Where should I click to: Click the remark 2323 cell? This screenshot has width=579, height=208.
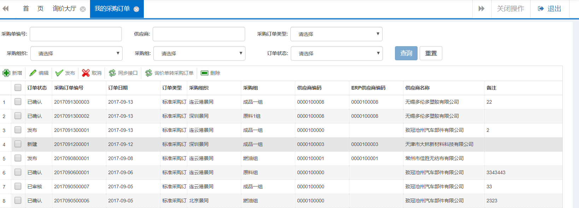(x=492, y=201)
